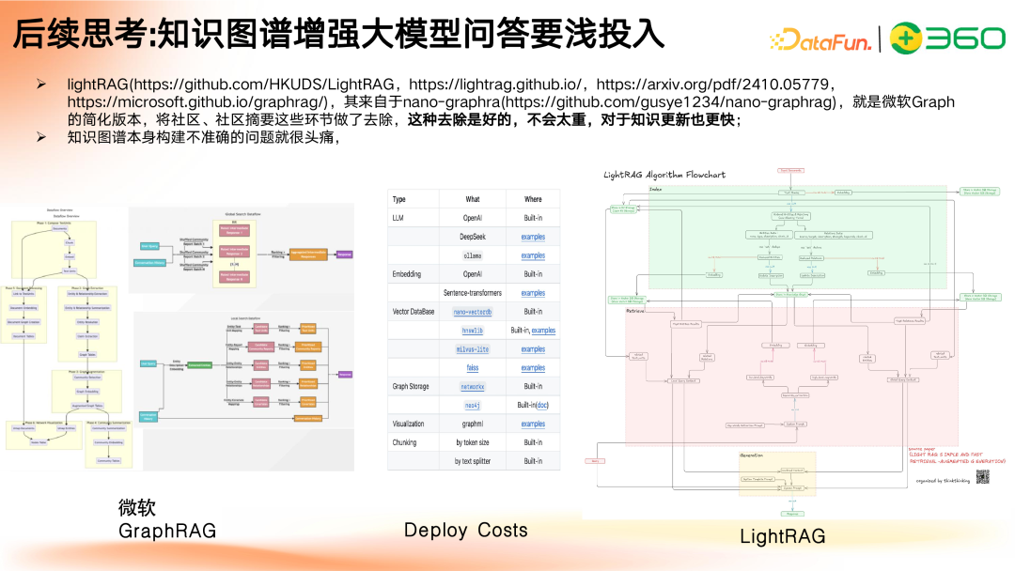Click the organized by thinkthinking credit
The width and height of the screenshot is (1015, 571).
tap(943, 481)
